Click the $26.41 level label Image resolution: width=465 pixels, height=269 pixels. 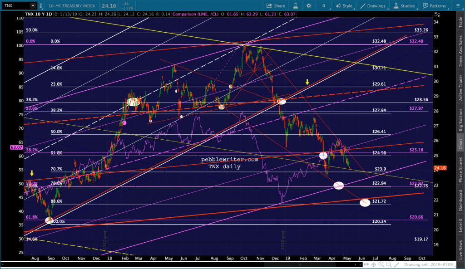[379, 131]
